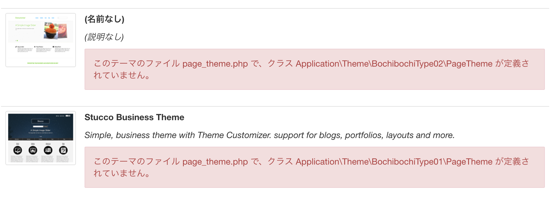
Task: Select the (名前なし) theme title
Action: pos(104,19)
